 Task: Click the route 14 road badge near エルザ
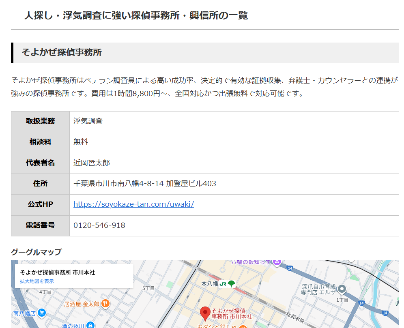(290, 268)
